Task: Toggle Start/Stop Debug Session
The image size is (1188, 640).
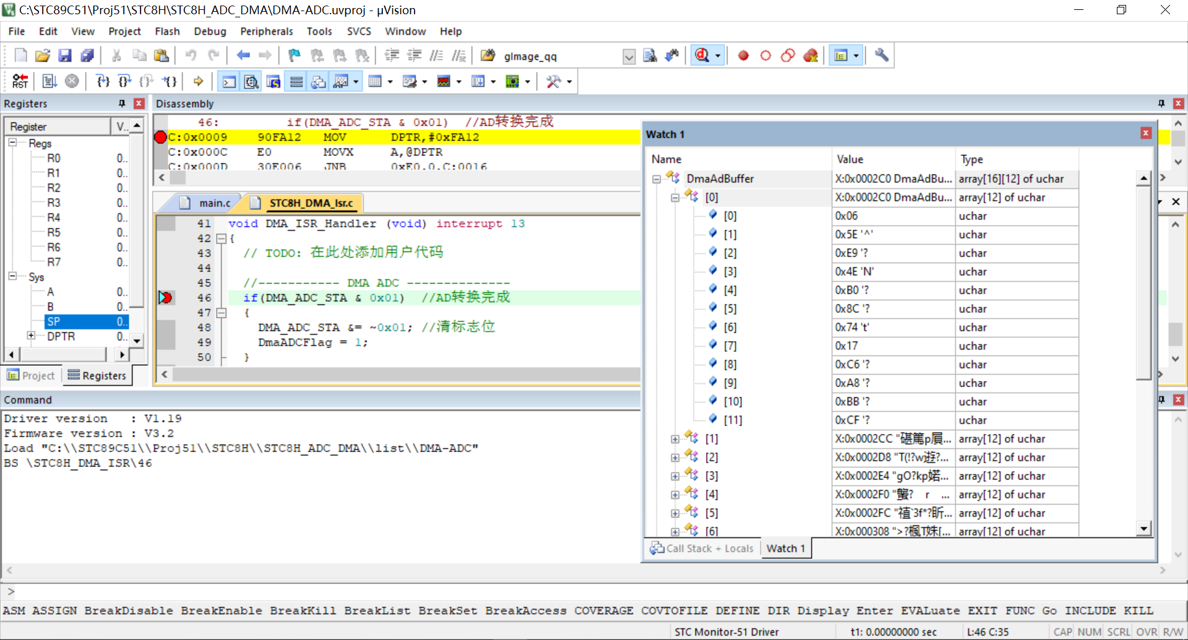Action: click(x=702, y=56)
